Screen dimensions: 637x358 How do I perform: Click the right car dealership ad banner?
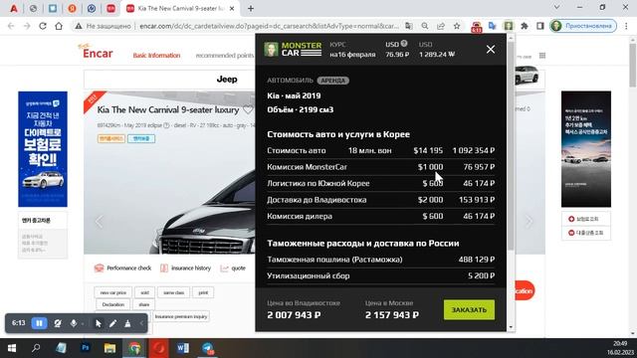click(x=586, y=149)
